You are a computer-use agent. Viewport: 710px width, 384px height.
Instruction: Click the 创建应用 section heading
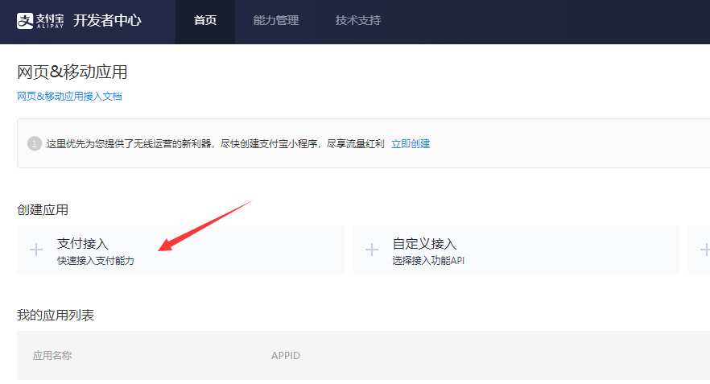43,210
